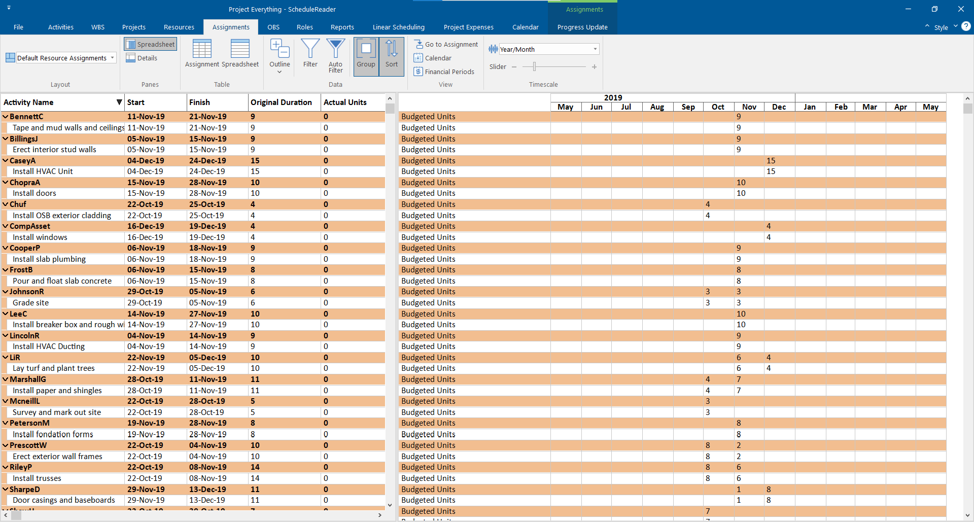The height and width of the screenshot is (522, 974).
Task: Open the help question mark icon
Action: [x=966, y=26]
